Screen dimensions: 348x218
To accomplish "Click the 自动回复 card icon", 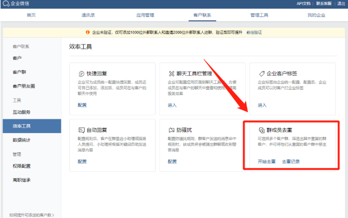I will [81, 130].
